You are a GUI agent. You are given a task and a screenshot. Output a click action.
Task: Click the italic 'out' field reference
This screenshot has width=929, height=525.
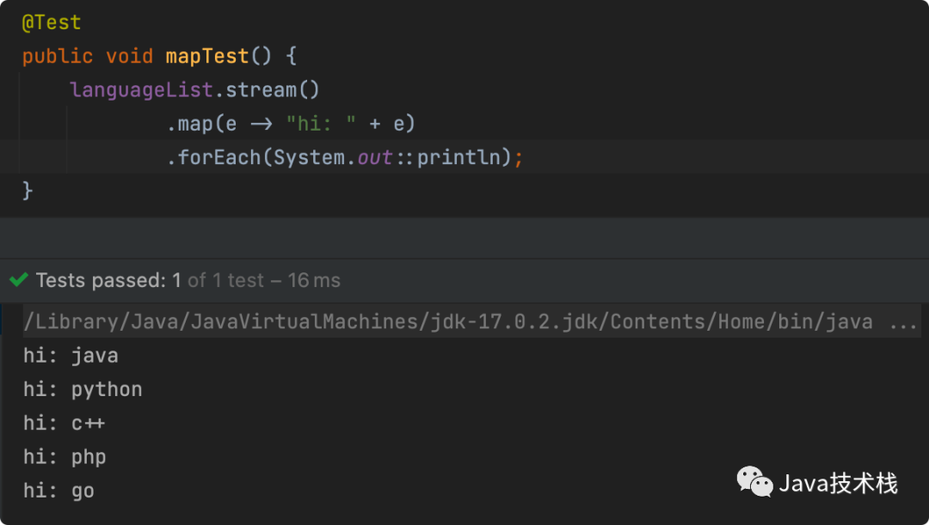point(374,157)
